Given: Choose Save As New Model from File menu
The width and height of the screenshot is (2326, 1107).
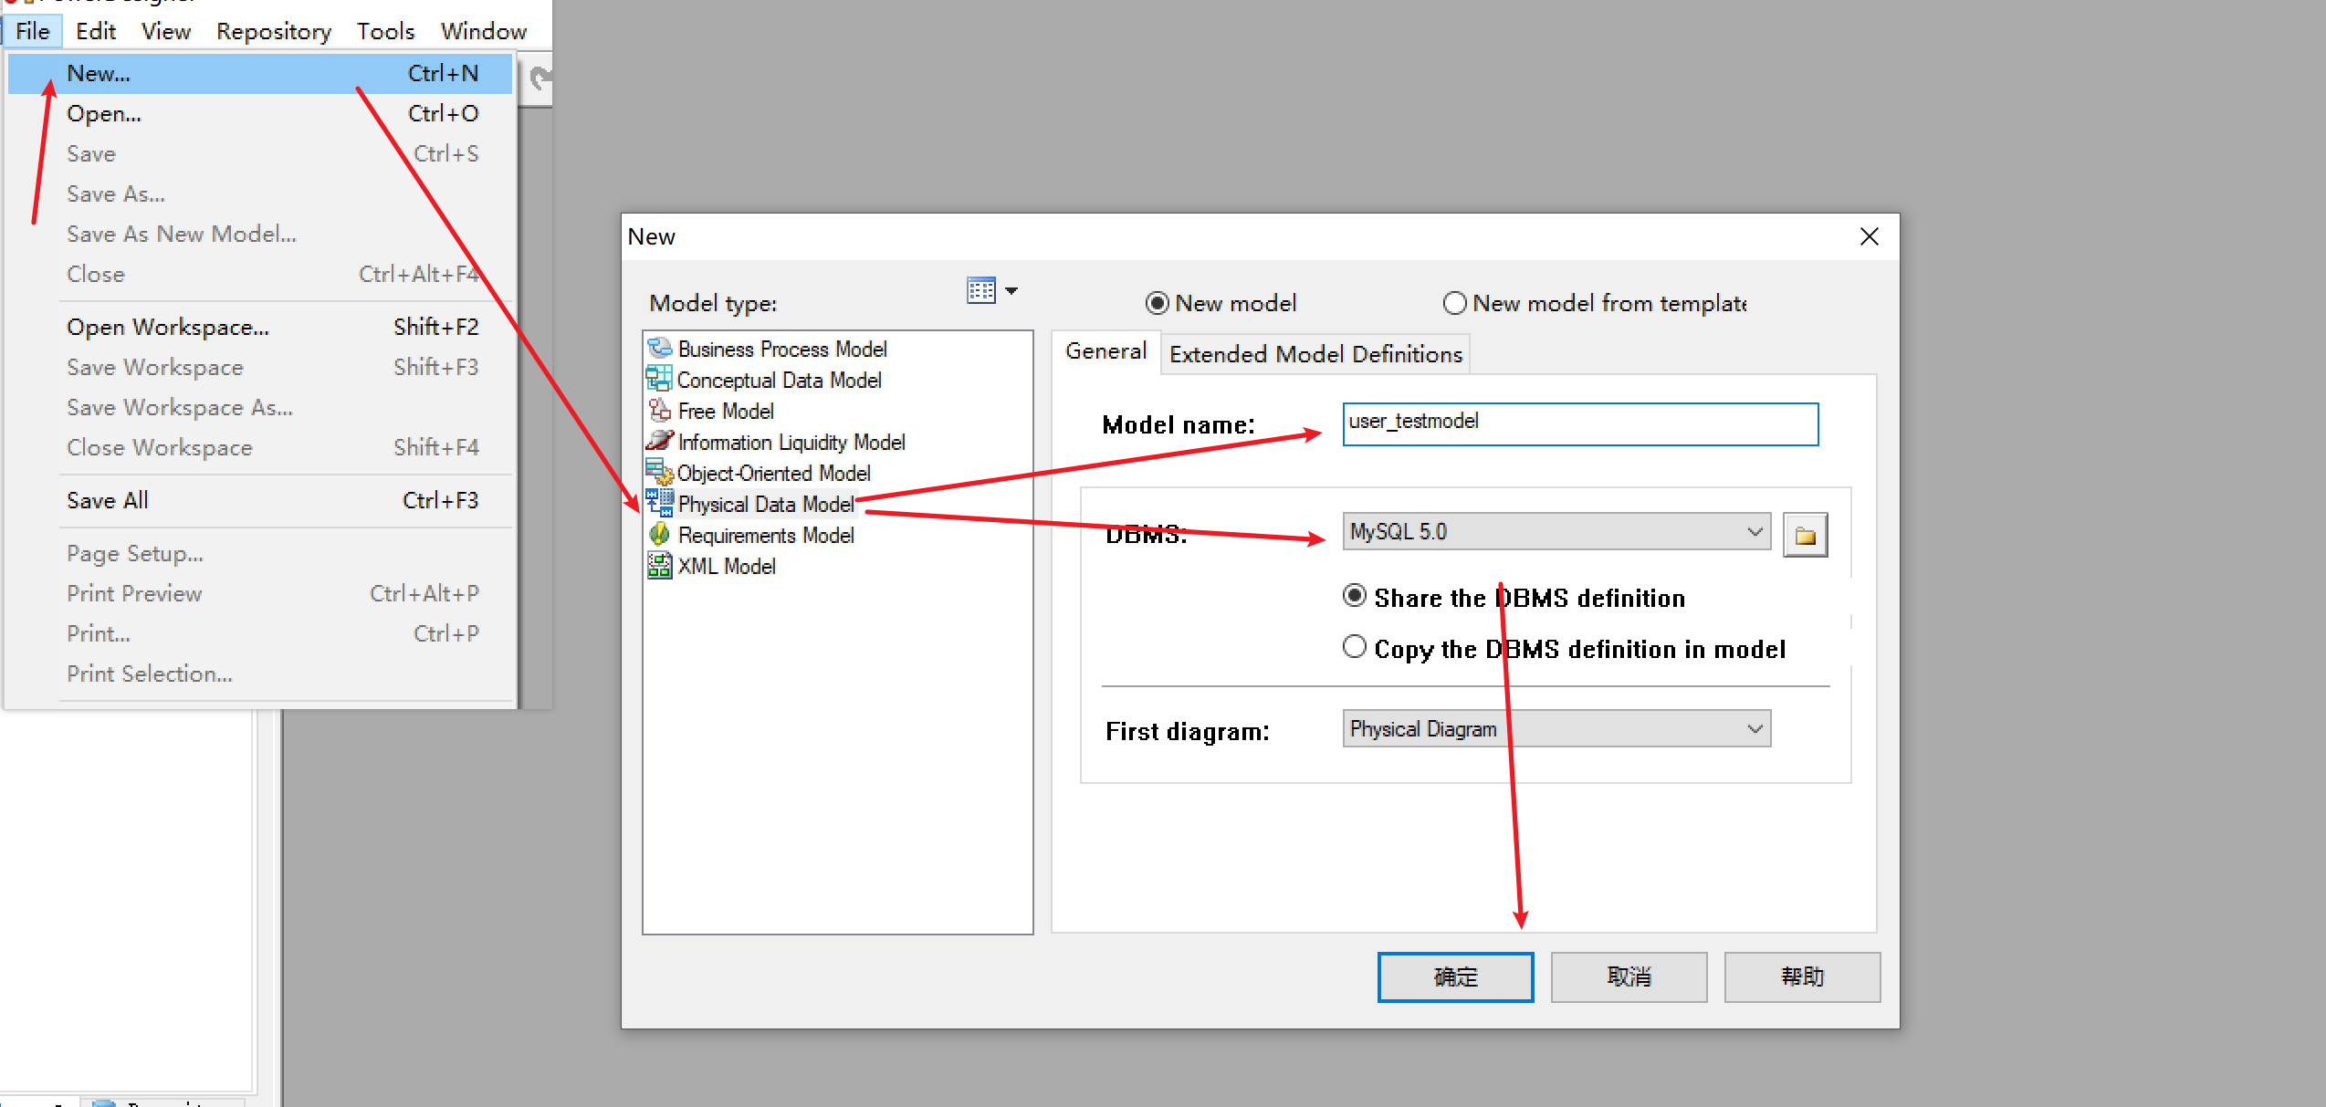Looking at the screenshot, I should coord(181,234).
